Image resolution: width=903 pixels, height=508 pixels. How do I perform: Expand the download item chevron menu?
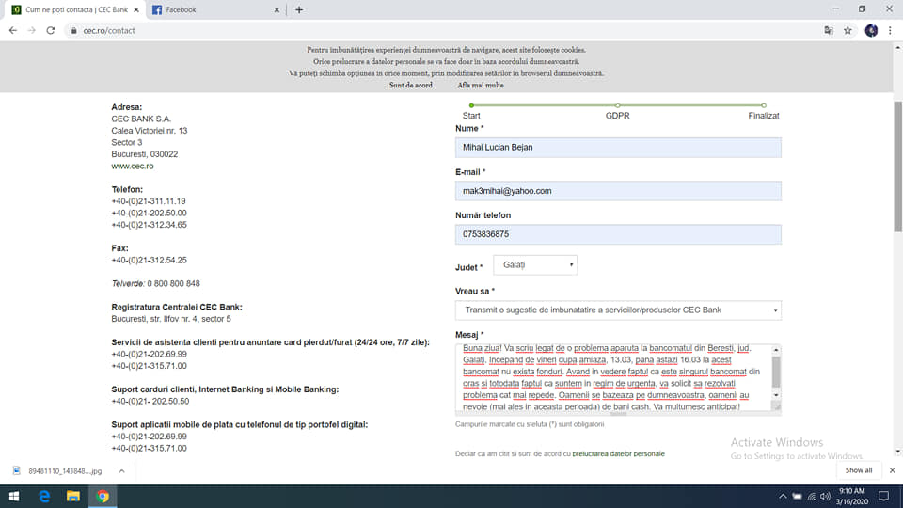(x=121, y=471)
